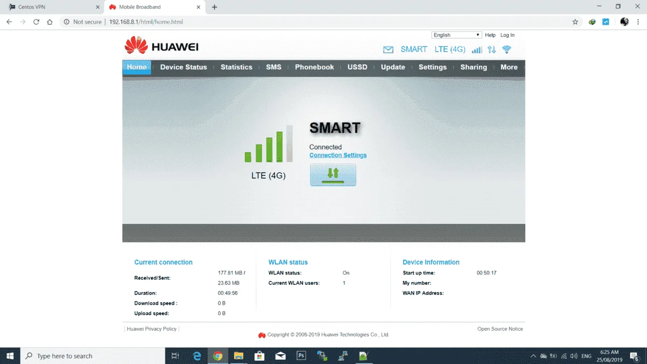Click the green browser extension icon
This screenshot has width=647, height=364.
pyautogui.click(x=592, y=22)
